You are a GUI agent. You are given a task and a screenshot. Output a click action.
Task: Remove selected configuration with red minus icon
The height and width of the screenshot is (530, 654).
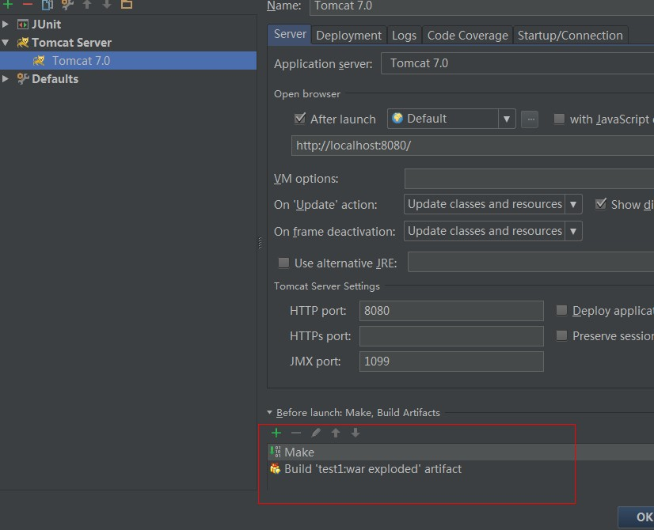pyautogui.click(x=28, y=5)
